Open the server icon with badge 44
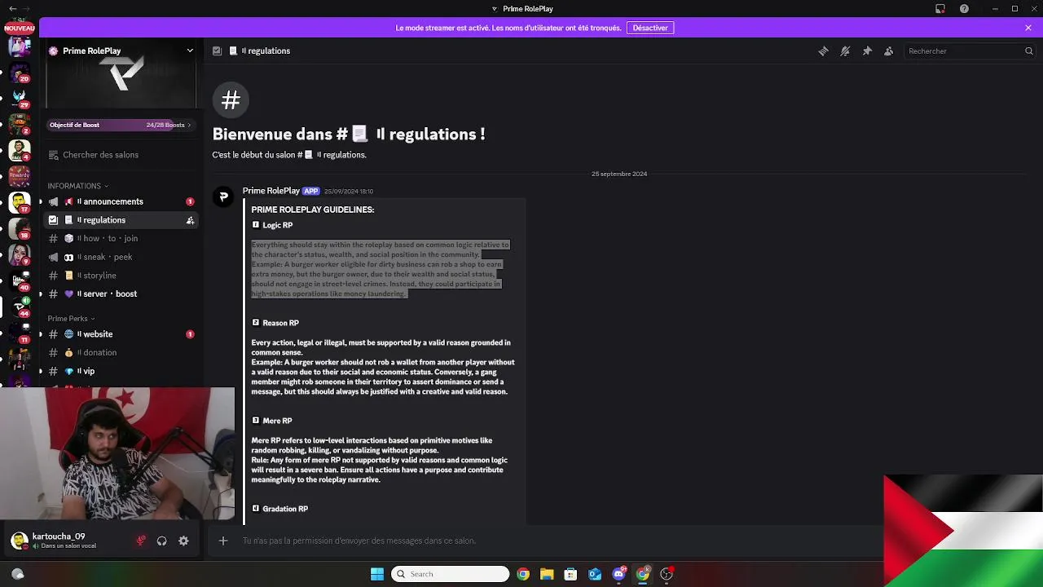 pyautogui.click(x=20, y=306)
